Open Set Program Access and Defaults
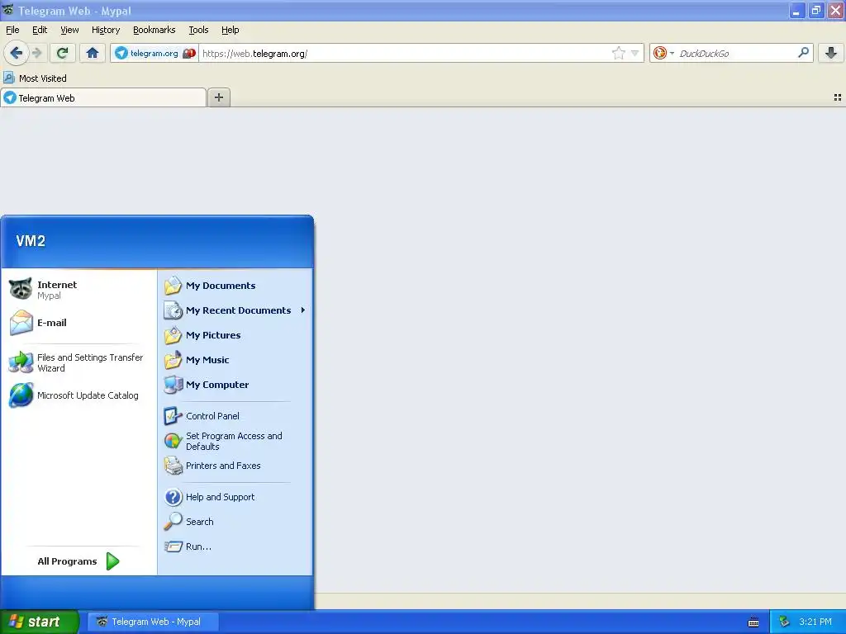Image resolution: width=846 pixels, height=634 pixels. (x=235, y=441)
